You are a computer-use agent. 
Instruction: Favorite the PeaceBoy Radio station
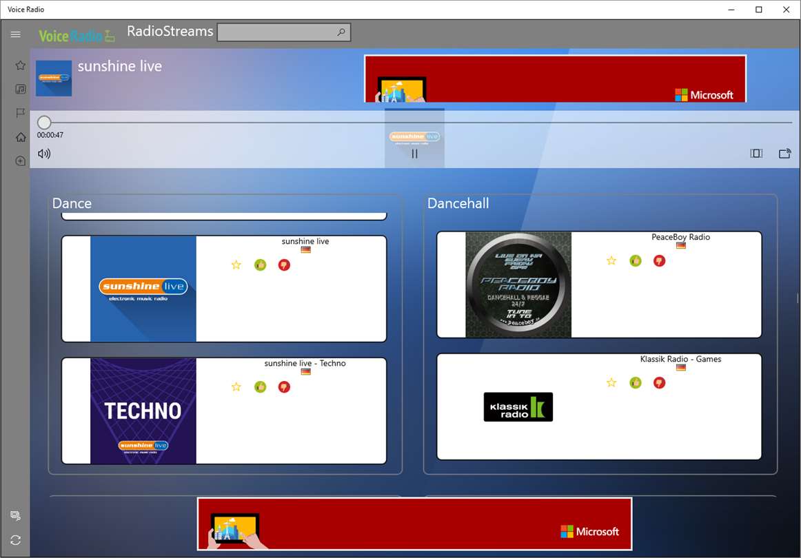click(611, 260)
